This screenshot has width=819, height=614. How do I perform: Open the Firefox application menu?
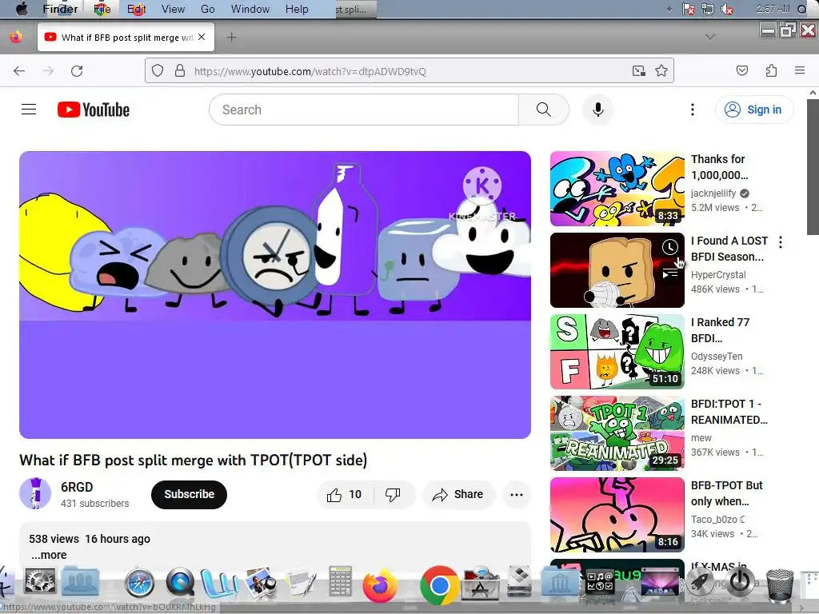tap(800, 70)
